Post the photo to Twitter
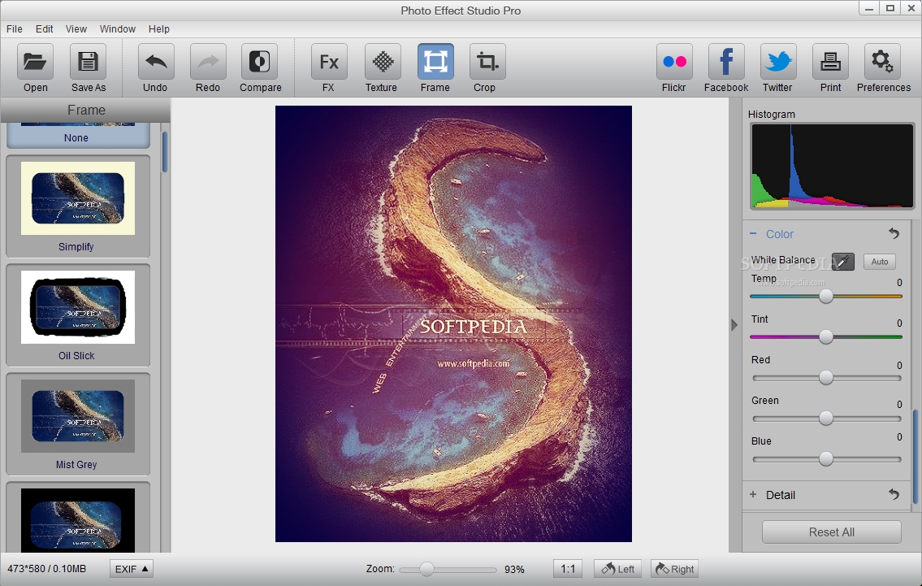The width and height of the screenshot is (922, 586). click(778, 61)
